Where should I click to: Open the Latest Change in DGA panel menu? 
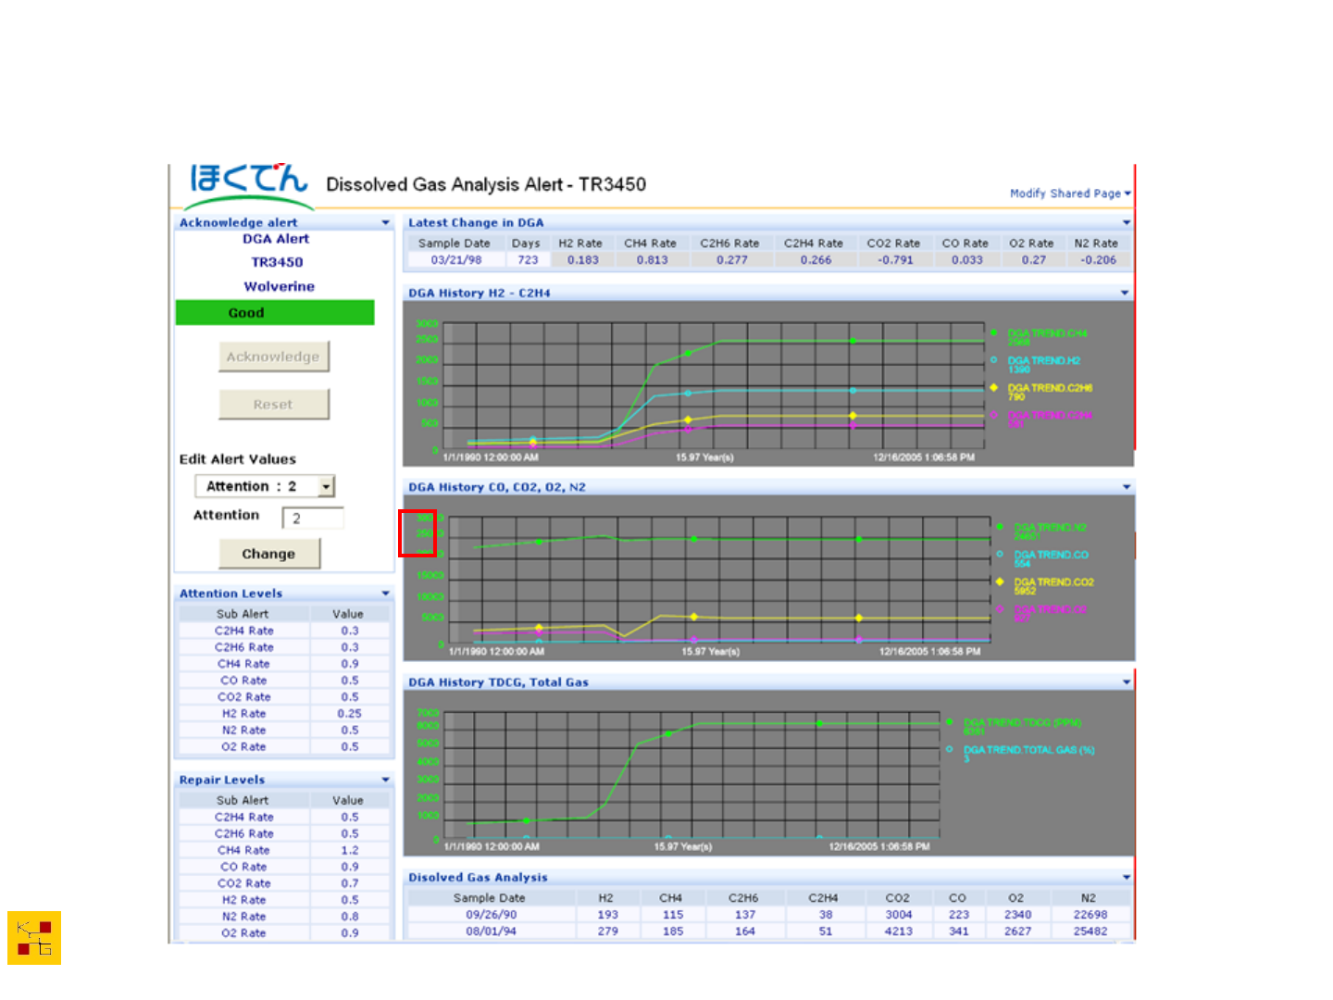pos(1127,223)
